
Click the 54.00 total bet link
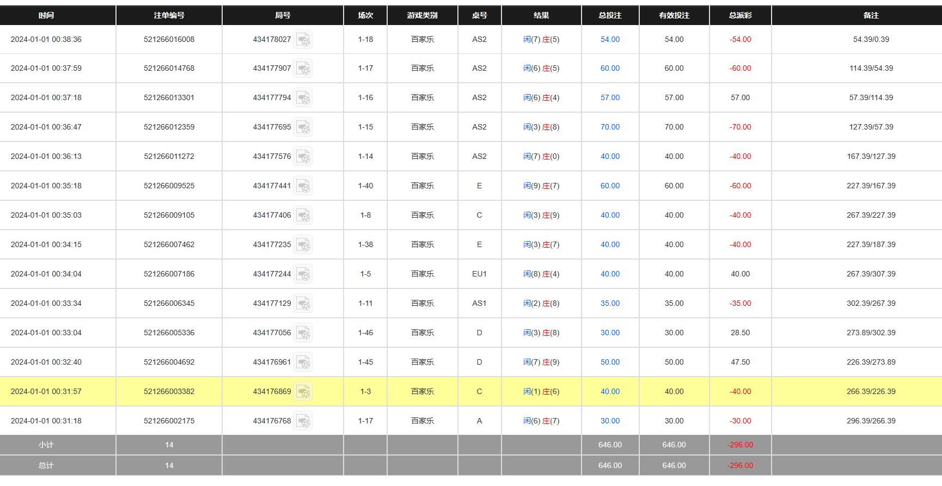point(610,39)
